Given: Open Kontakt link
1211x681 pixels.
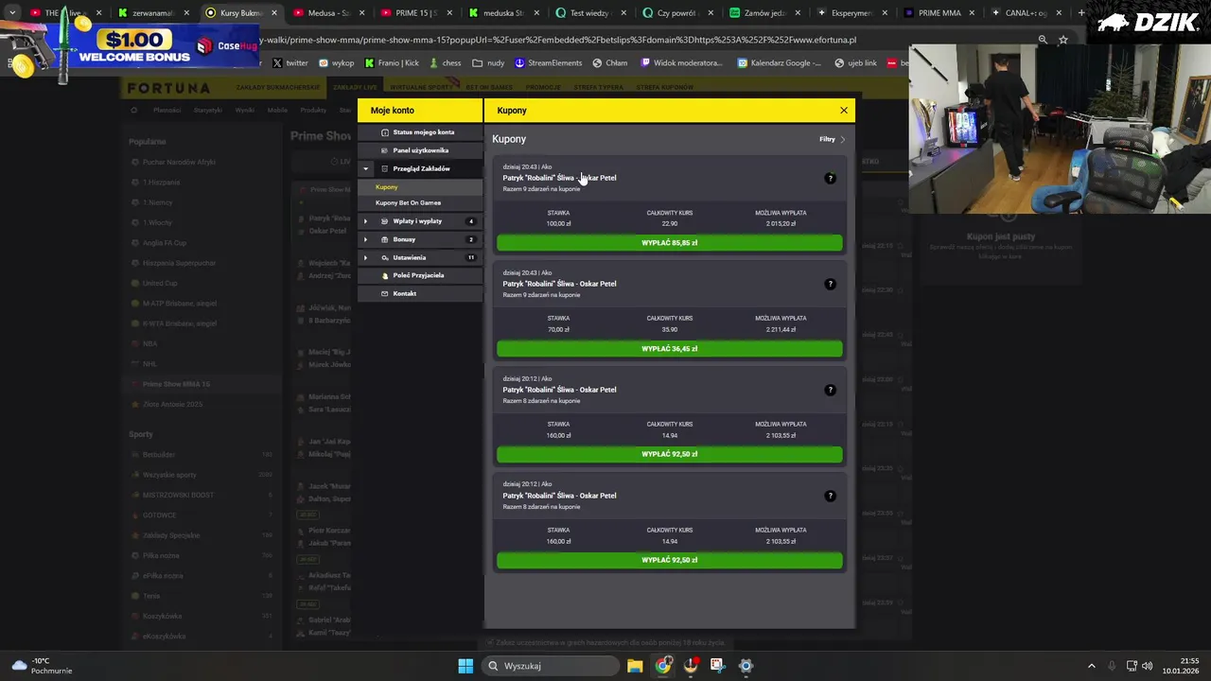Looking at the screenshot, I should pyautogui.click(x=404, y=293).
